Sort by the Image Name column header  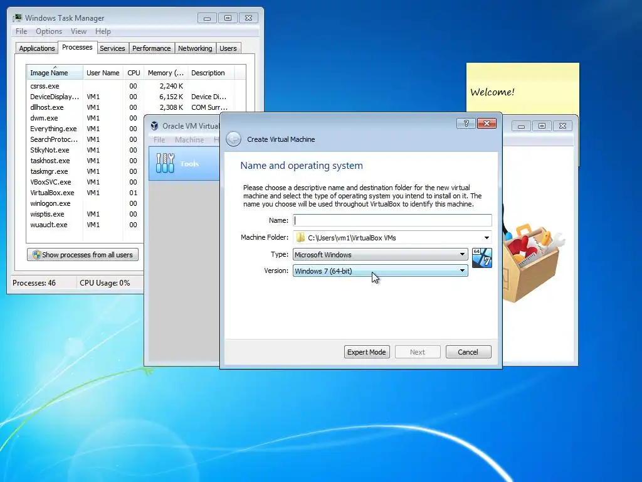click(55, 73)
